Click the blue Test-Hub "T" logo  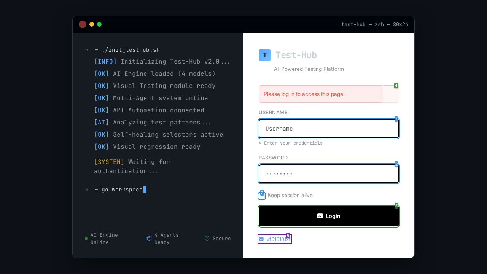coord(265,55)
